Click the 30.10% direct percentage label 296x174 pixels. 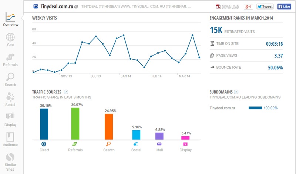[x=46, y=106]
